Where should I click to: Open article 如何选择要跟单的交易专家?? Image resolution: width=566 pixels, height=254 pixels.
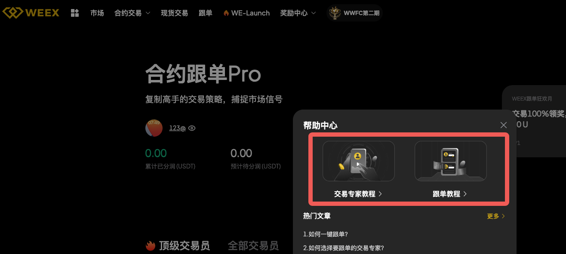tap(344, 248)
